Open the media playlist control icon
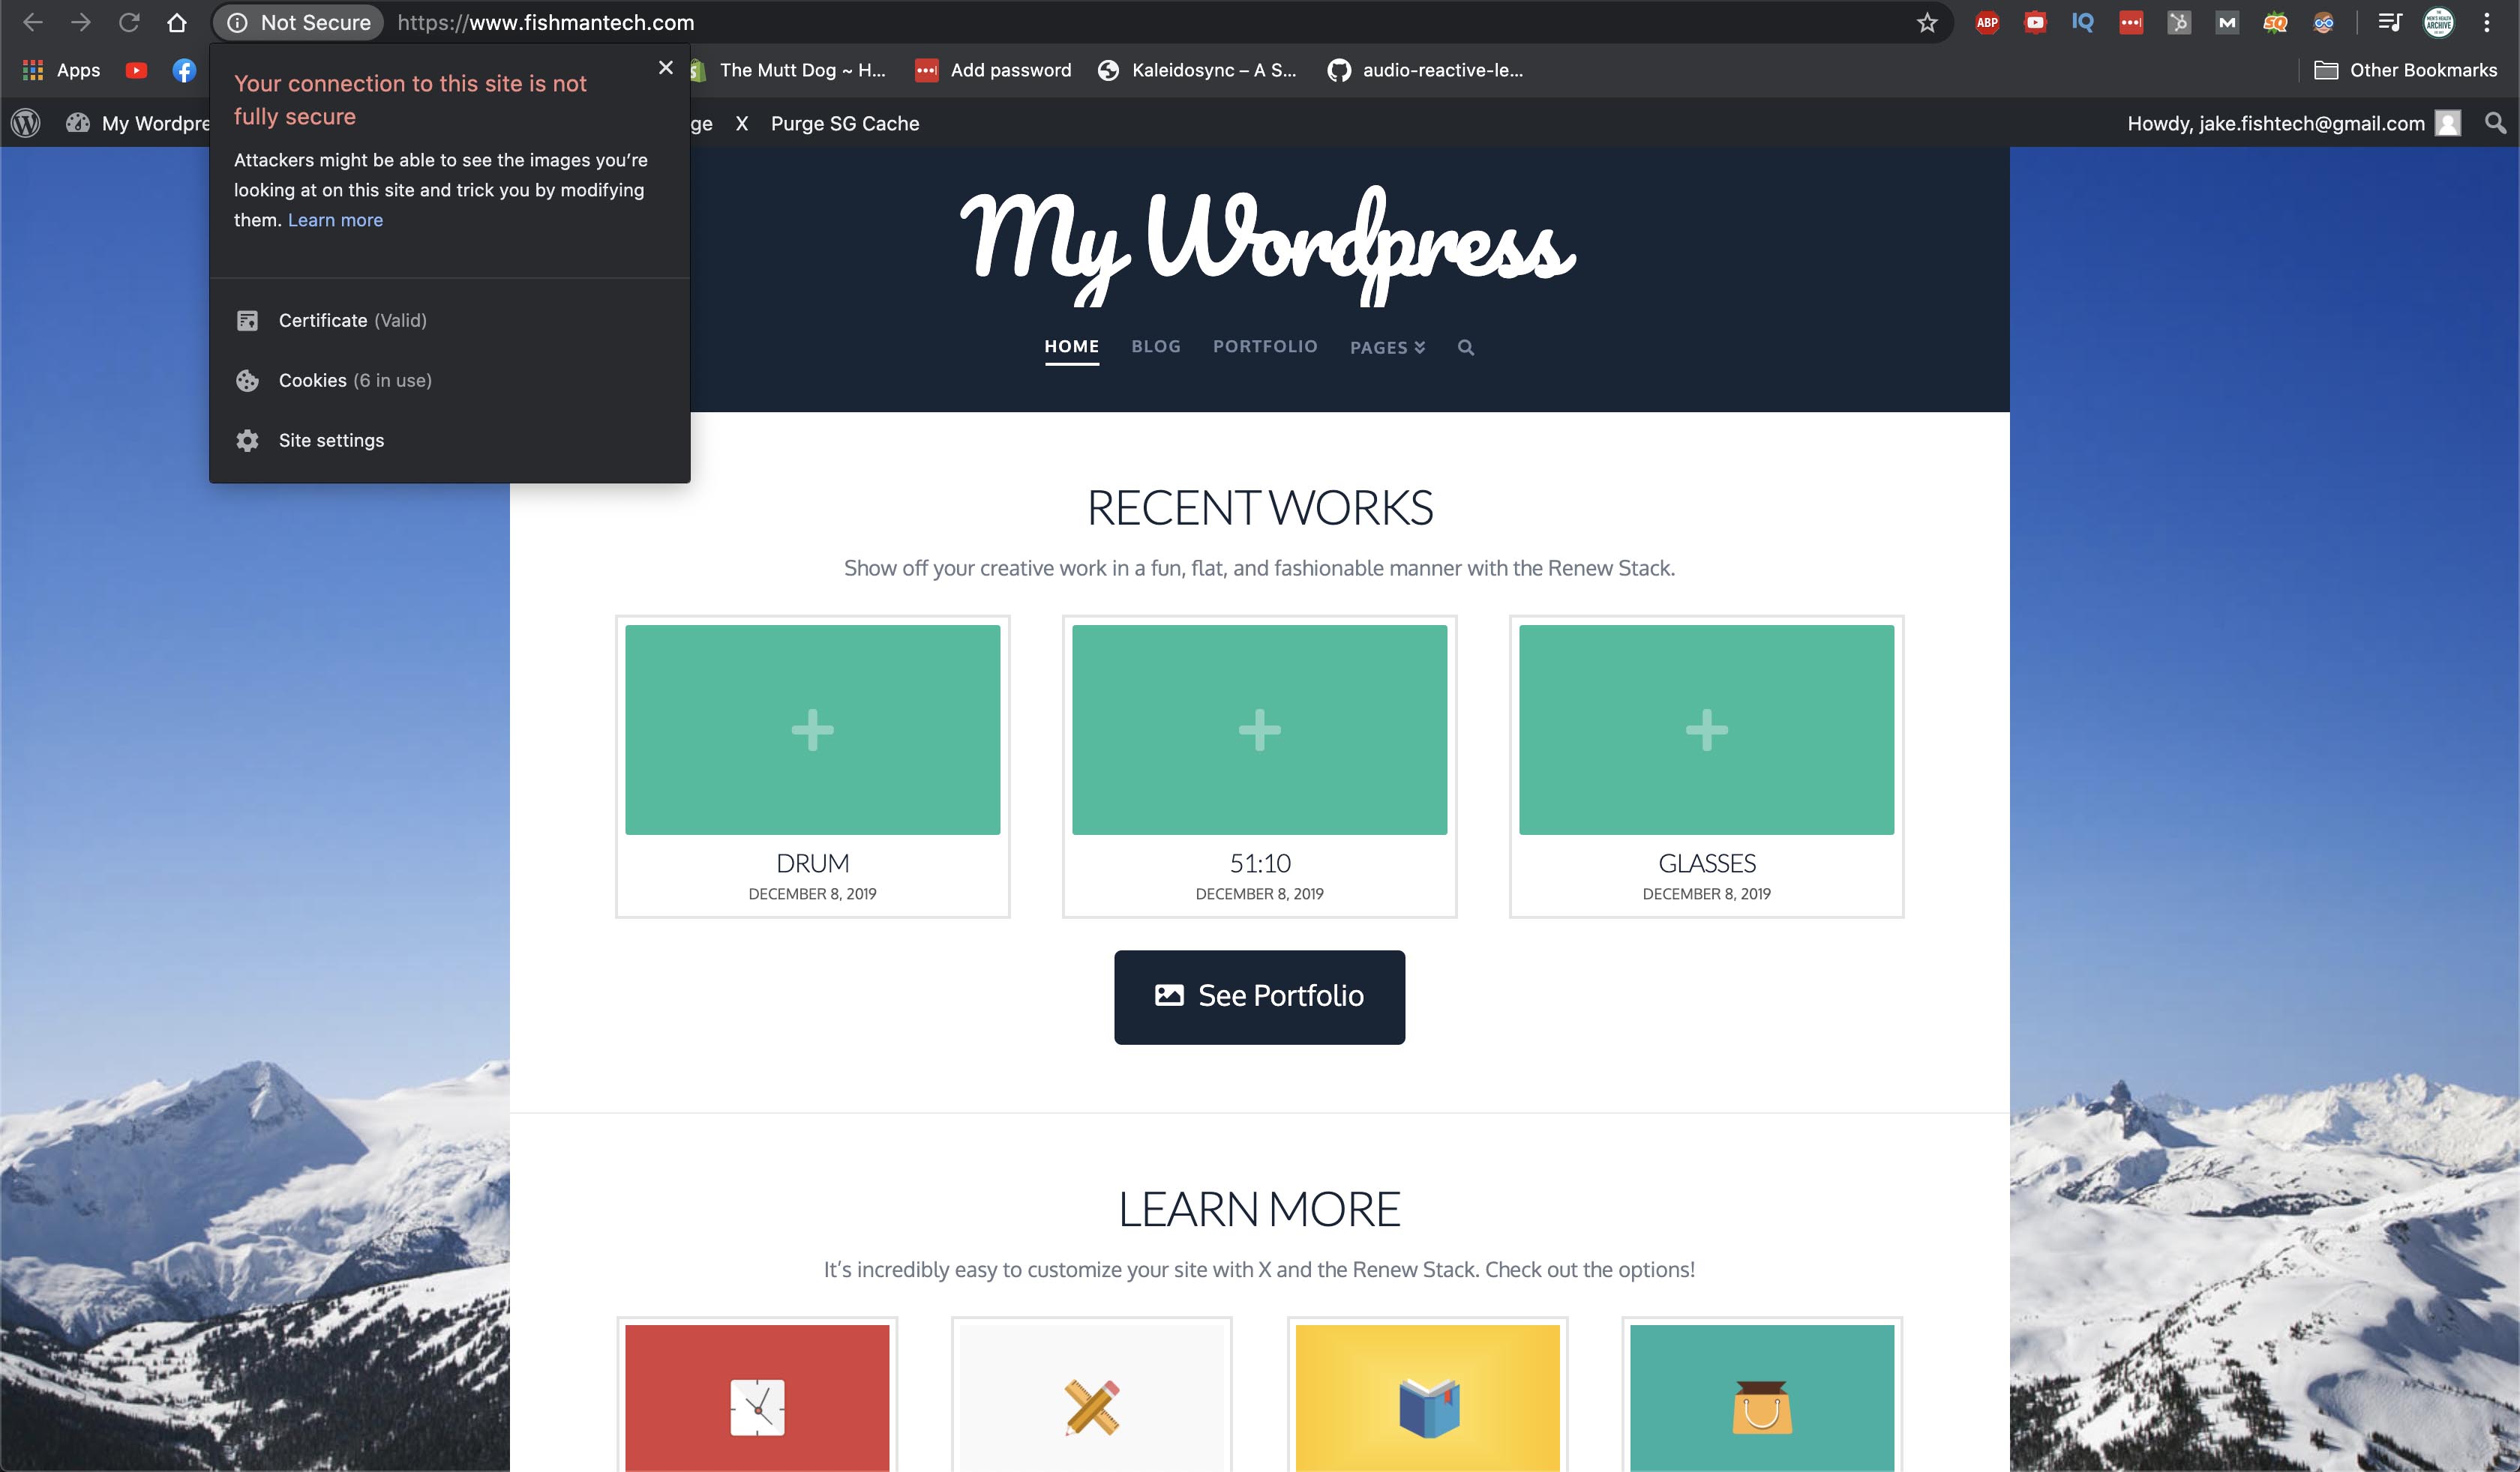This screenshot has height=1472, width=2520. (x=2390, y=22)
